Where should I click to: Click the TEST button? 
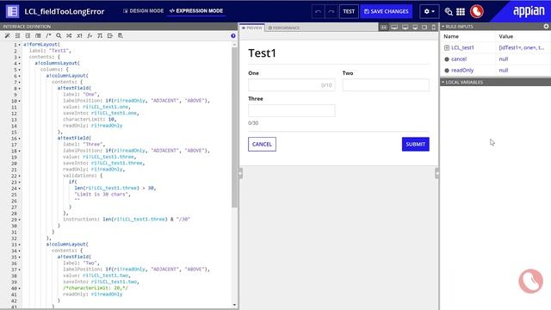click(349, 11)
